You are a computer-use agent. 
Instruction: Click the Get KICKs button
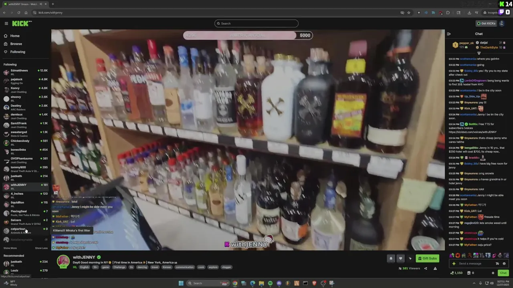[486, 24]
